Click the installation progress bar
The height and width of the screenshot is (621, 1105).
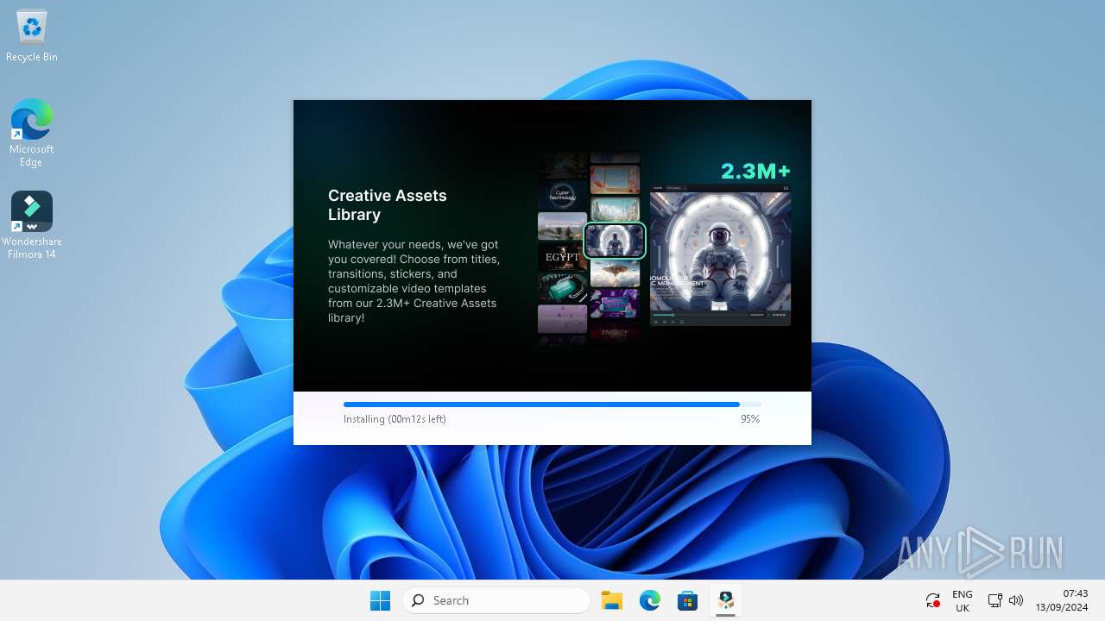pos(552,404)
